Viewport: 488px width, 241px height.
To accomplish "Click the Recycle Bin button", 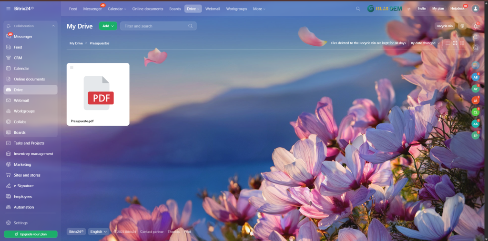I will pos(444,26).
